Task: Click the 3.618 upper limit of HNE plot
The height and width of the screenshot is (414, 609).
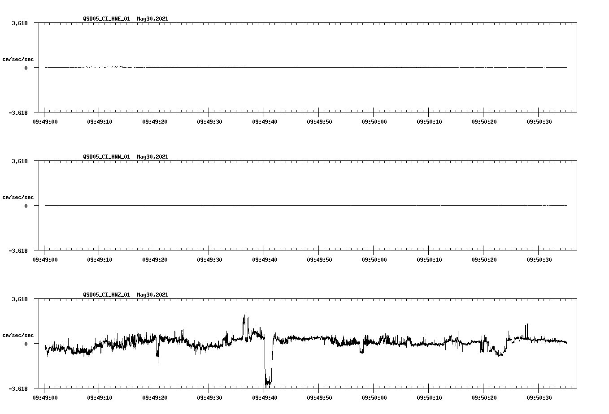Action: 20,23
